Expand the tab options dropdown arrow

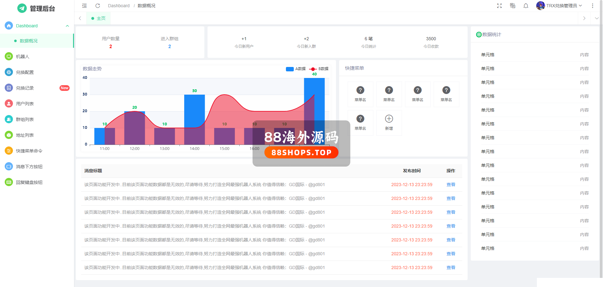click(597, 18)
